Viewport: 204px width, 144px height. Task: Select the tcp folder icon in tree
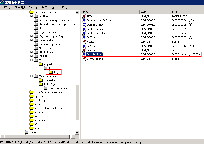pyautogui.click(x=51, y=72)
